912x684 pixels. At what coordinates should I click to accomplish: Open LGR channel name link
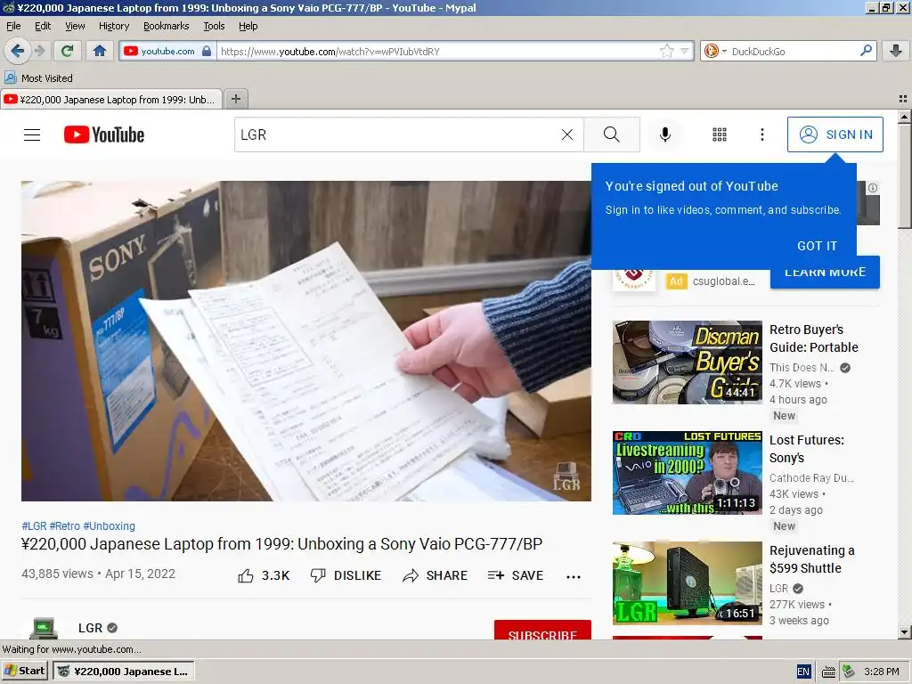[x=90, y=628]
